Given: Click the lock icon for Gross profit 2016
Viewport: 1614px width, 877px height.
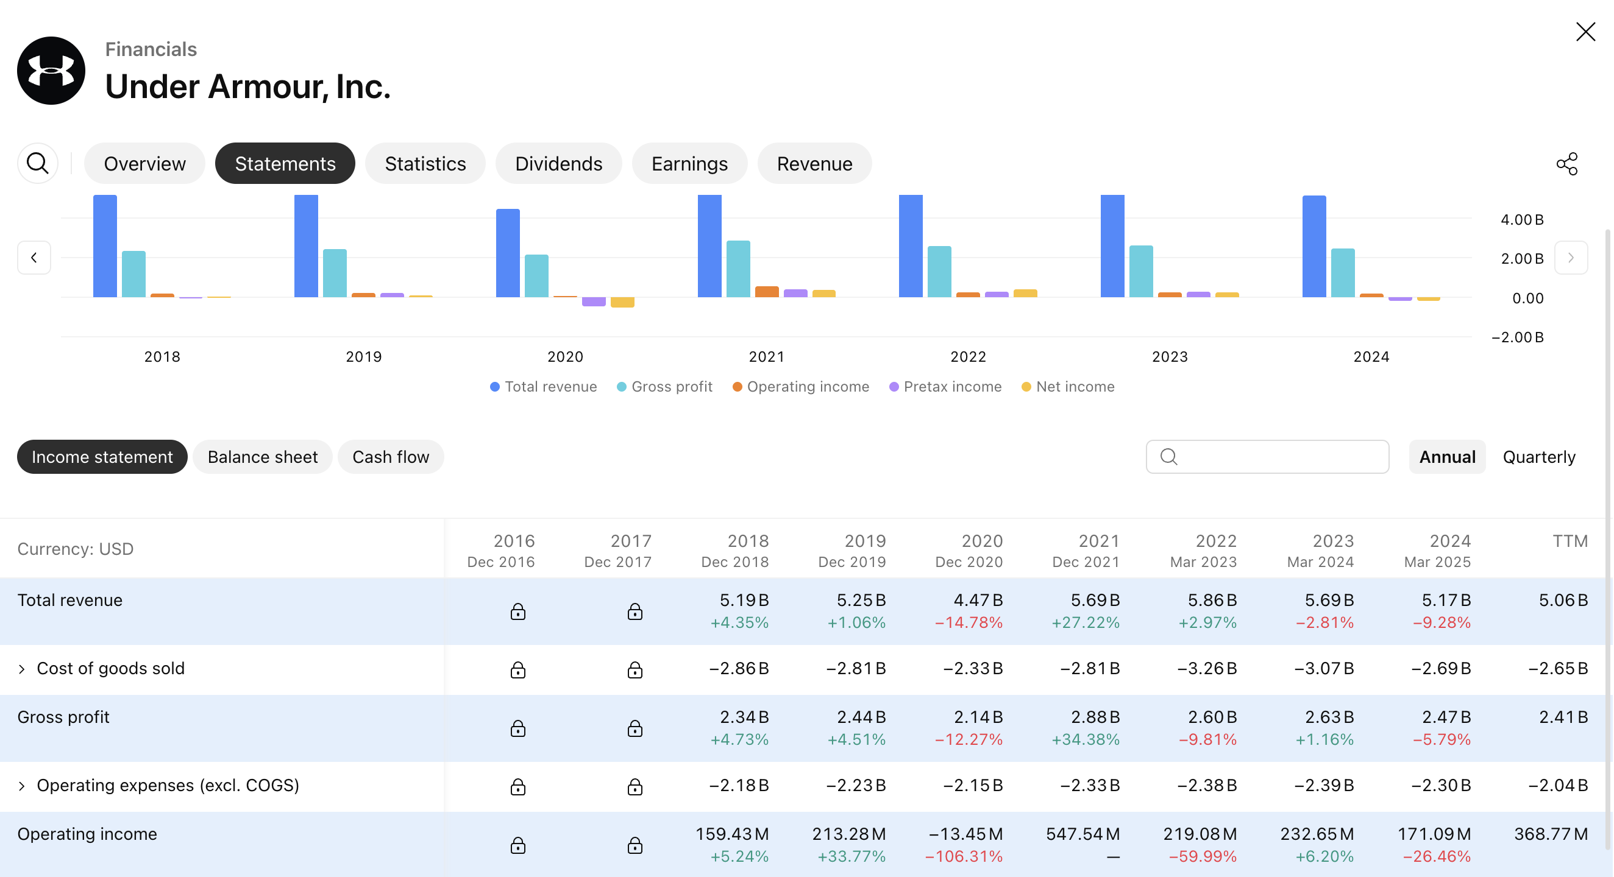Looking at the screenshot, I should coord(517,728).
